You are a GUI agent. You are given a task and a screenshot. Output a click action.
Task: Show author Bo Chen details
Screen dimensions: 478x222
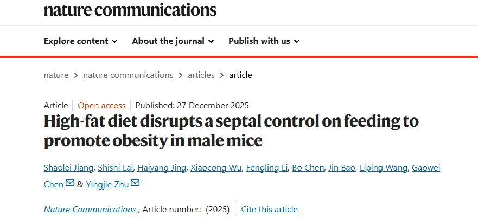(x=307, y=168)
